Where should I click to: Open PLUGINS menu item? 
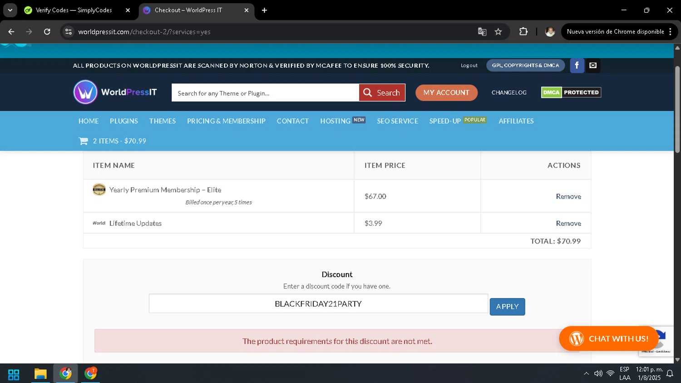tap(123, 121)
